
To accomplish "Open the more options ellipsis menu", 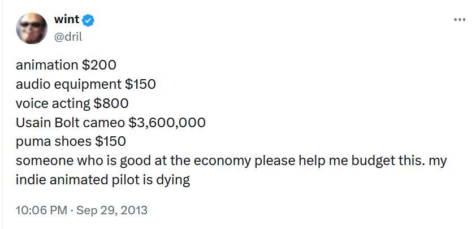I will tap(459, 20).
